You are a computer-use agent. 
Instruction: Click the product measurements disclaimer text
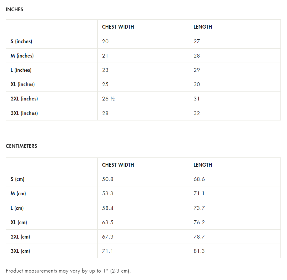click(68, 271)
